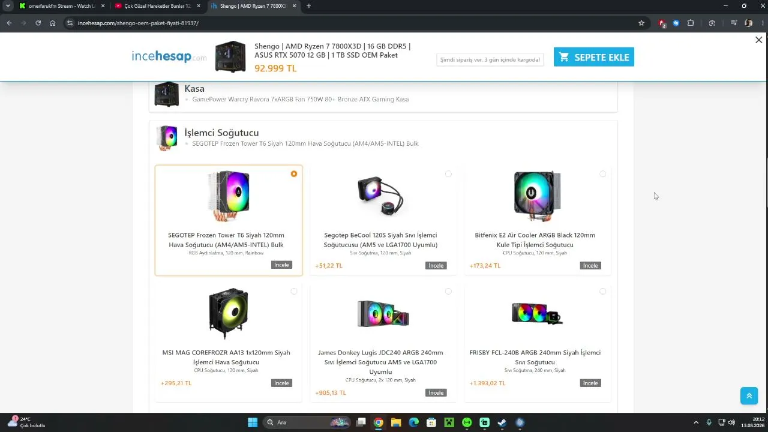768x432 pixels.
Task: Click the PC case thumbnail in the sticky header
Action: pos(230,57)
